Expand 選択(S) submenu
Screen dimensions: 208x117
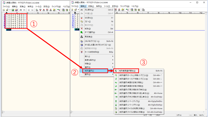[97, 67]
